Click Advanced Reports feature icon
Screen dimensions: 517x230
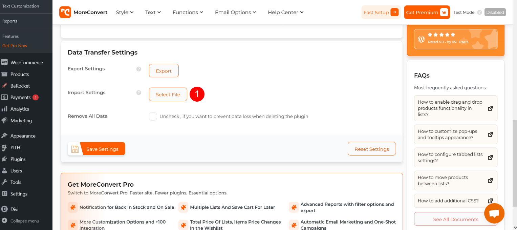coord(294,207)
